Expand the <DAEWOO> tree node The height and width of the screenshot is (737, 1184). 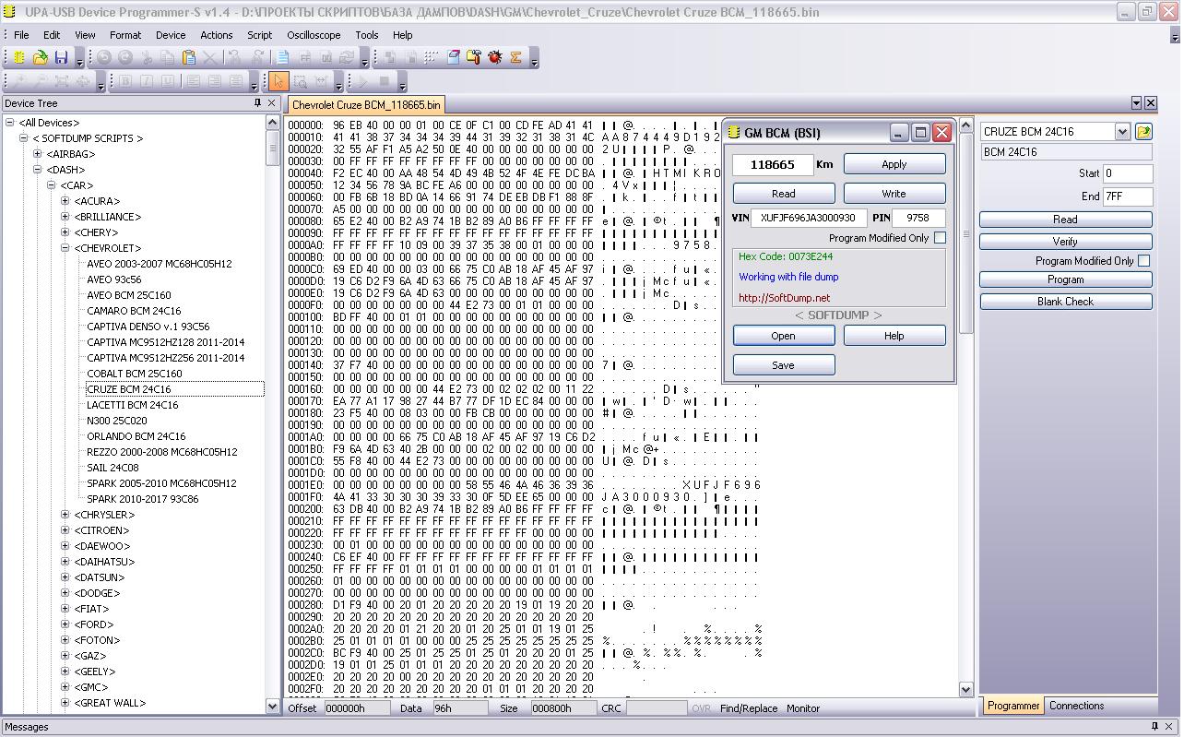pyautogui.click(x=65, y=546)
